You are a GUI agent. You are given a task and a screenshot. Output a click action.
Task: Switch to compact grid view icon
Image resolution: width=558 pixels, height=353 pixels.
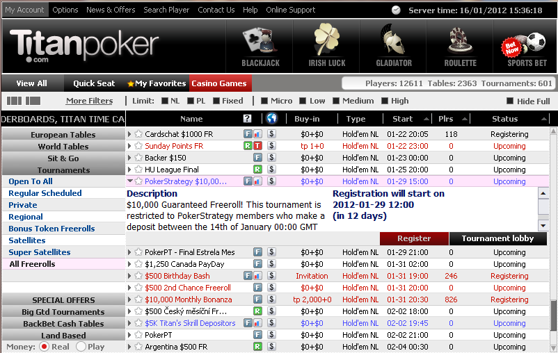[14, 101]
